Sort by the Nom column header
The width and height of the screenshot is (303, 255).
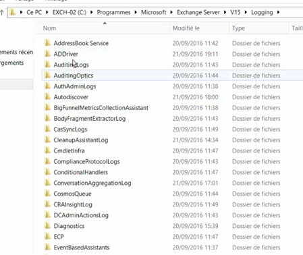103,28
